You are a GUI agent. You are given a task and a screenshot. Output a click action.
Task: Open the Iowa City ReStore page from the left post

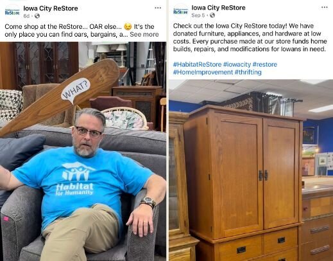(x=51, y=8)
